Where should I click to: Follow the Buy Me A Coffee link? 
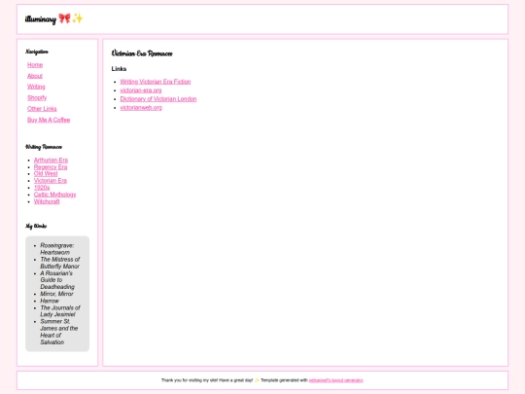pos(49,120)
